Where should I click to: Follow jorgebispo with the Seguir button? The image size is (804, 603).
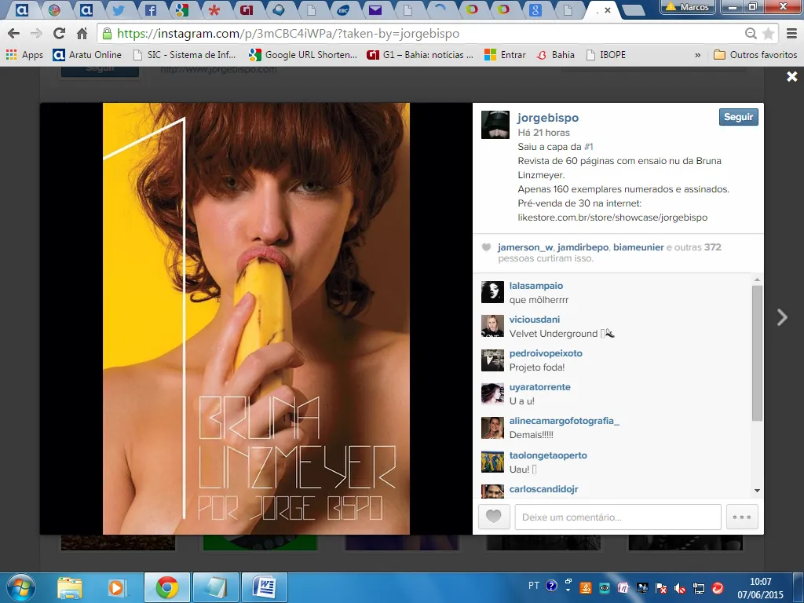tap(738, 117)
